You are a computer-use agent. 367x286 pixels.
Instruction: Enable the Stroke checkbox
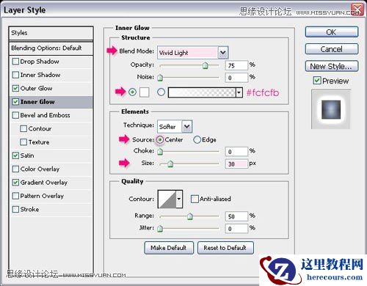pyautogui.click(x=15, y=209)
